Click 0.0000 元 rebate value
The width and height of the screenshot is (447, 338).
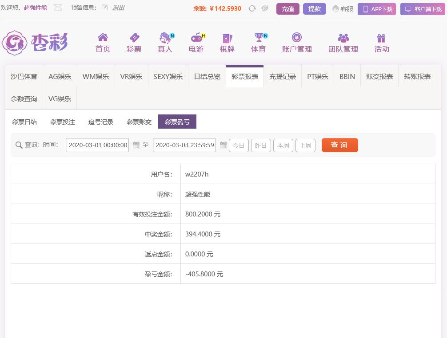click(199, 254)
